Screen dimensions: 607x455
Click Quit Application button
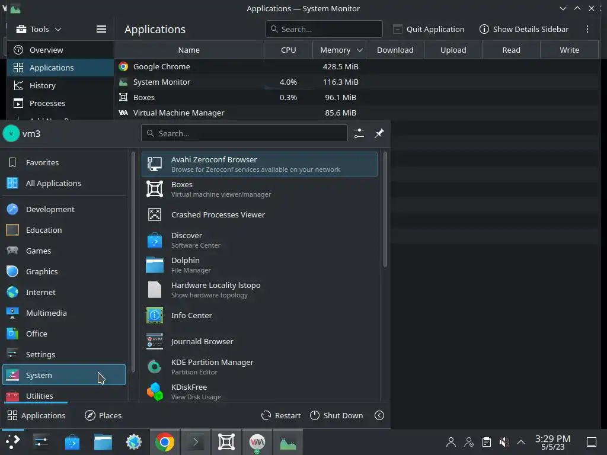(x=429, y=30)
